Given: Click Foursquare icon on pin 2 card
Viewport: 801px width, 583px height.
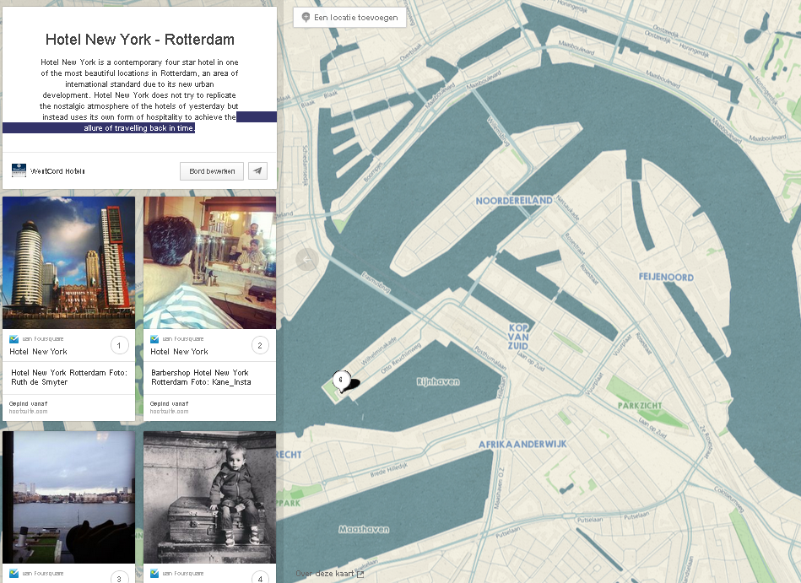Looking at the screenshot, I should 154,339.
